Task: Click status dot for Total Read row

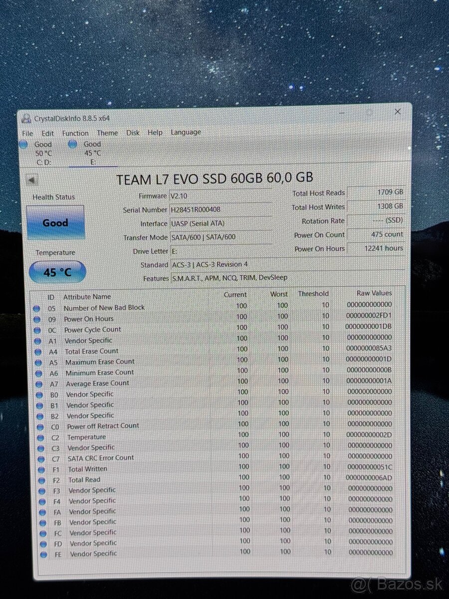Action: pos(42,480)
